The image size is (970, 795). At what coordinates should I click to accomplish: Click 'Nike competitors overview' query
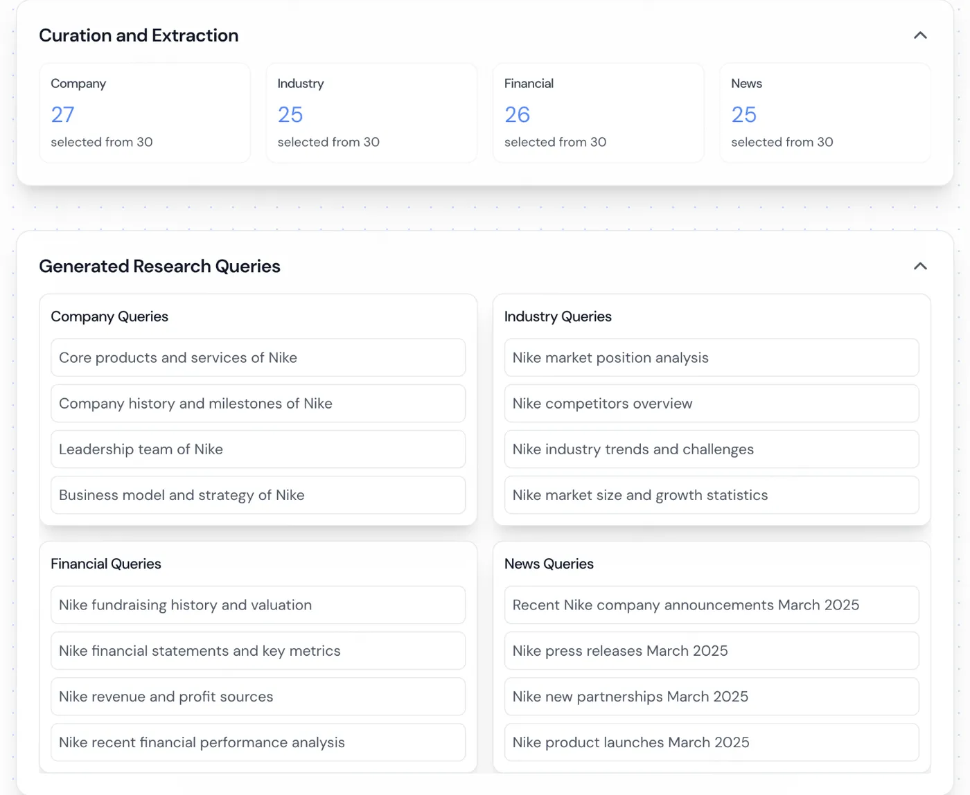click(x=712, y=403)
